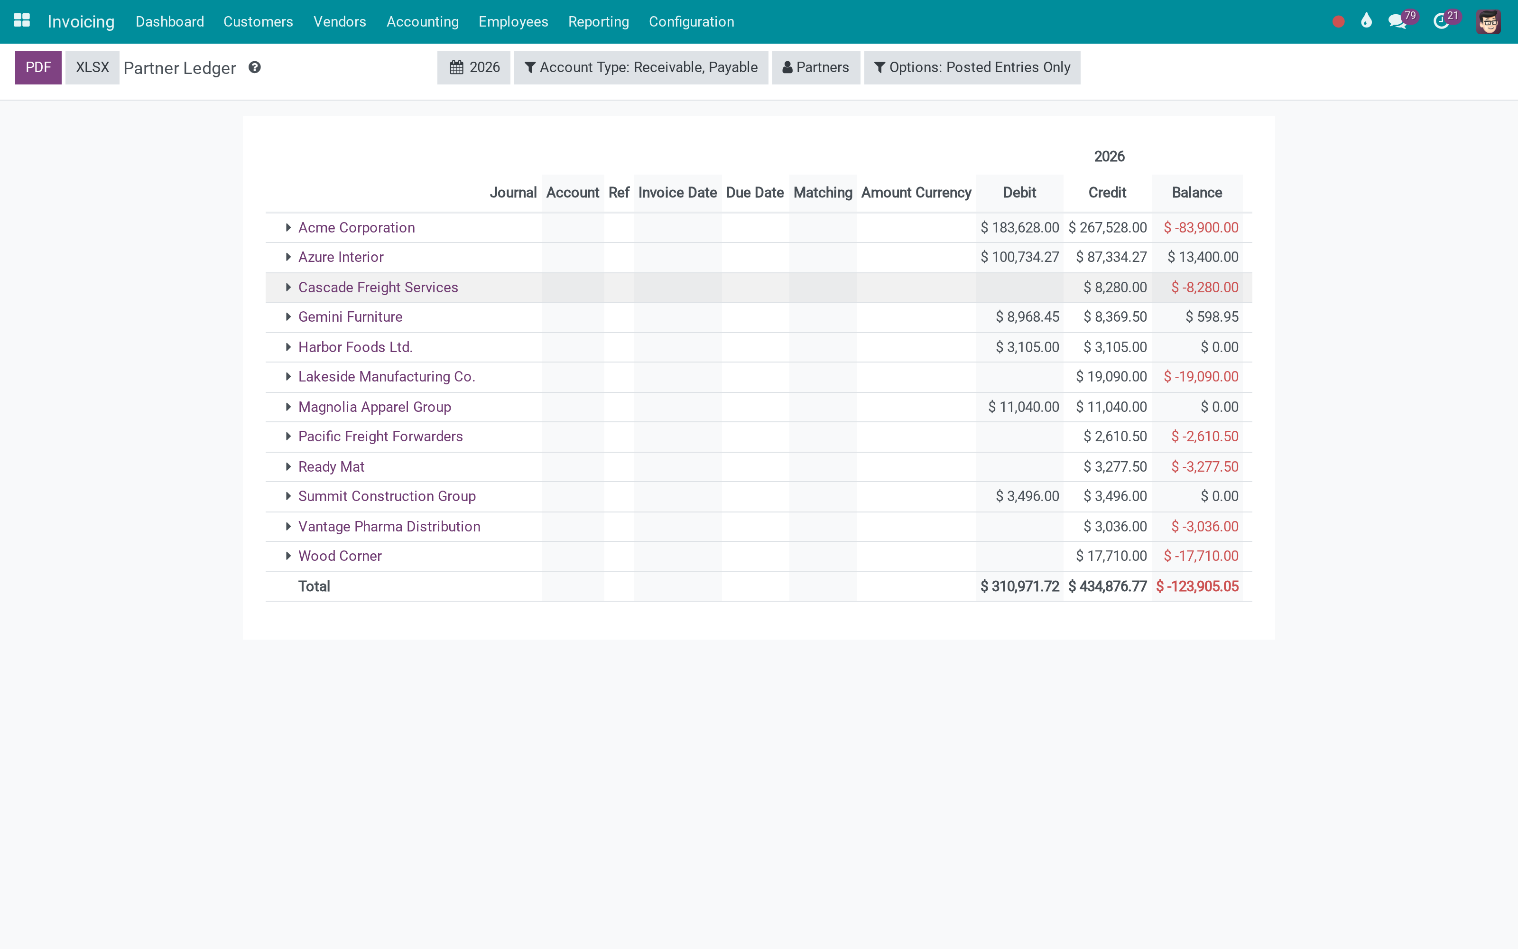Open the user avatar menu
The image size is (1518, 949).
[x=1488, y=21]
